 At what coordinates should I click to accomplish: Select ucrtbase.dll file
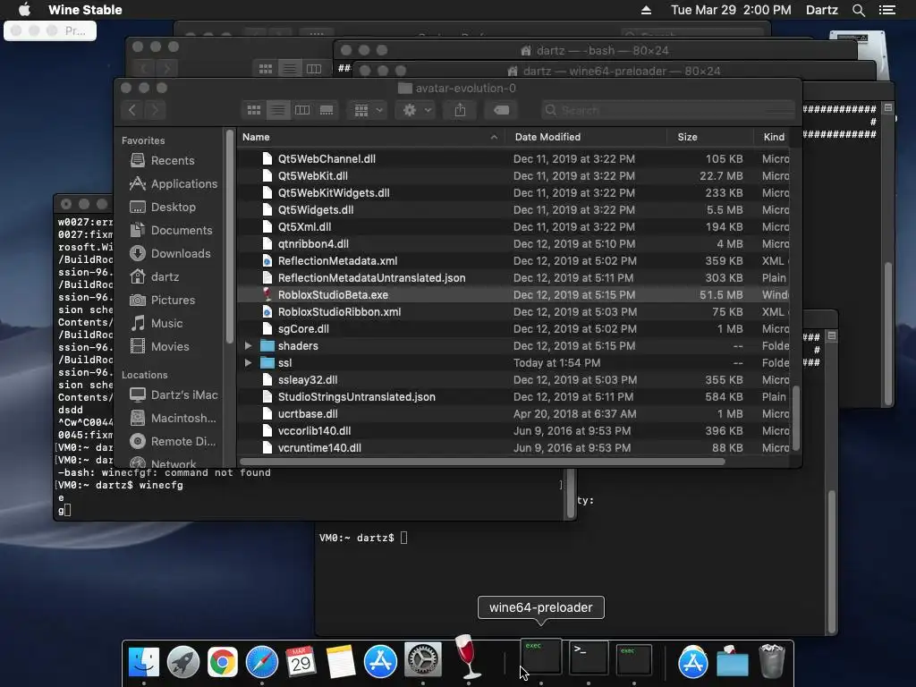(x=513, y=413)
